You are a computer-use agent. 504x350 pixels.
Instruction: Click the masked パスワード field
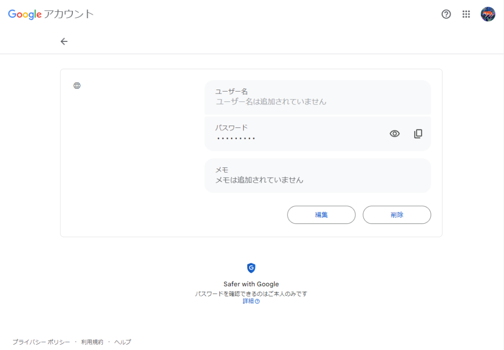pos(295,133)
